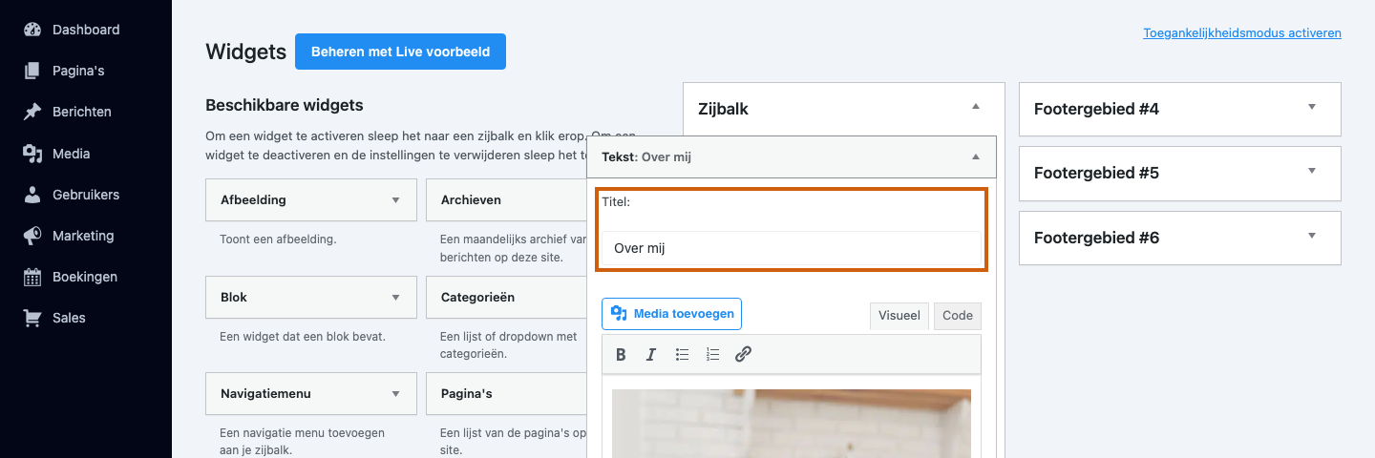Image resolution: width=1375 pixels, height=458 pixels.
Task: Open Boekingen via the calendar icon
Action: pos(32,277)
